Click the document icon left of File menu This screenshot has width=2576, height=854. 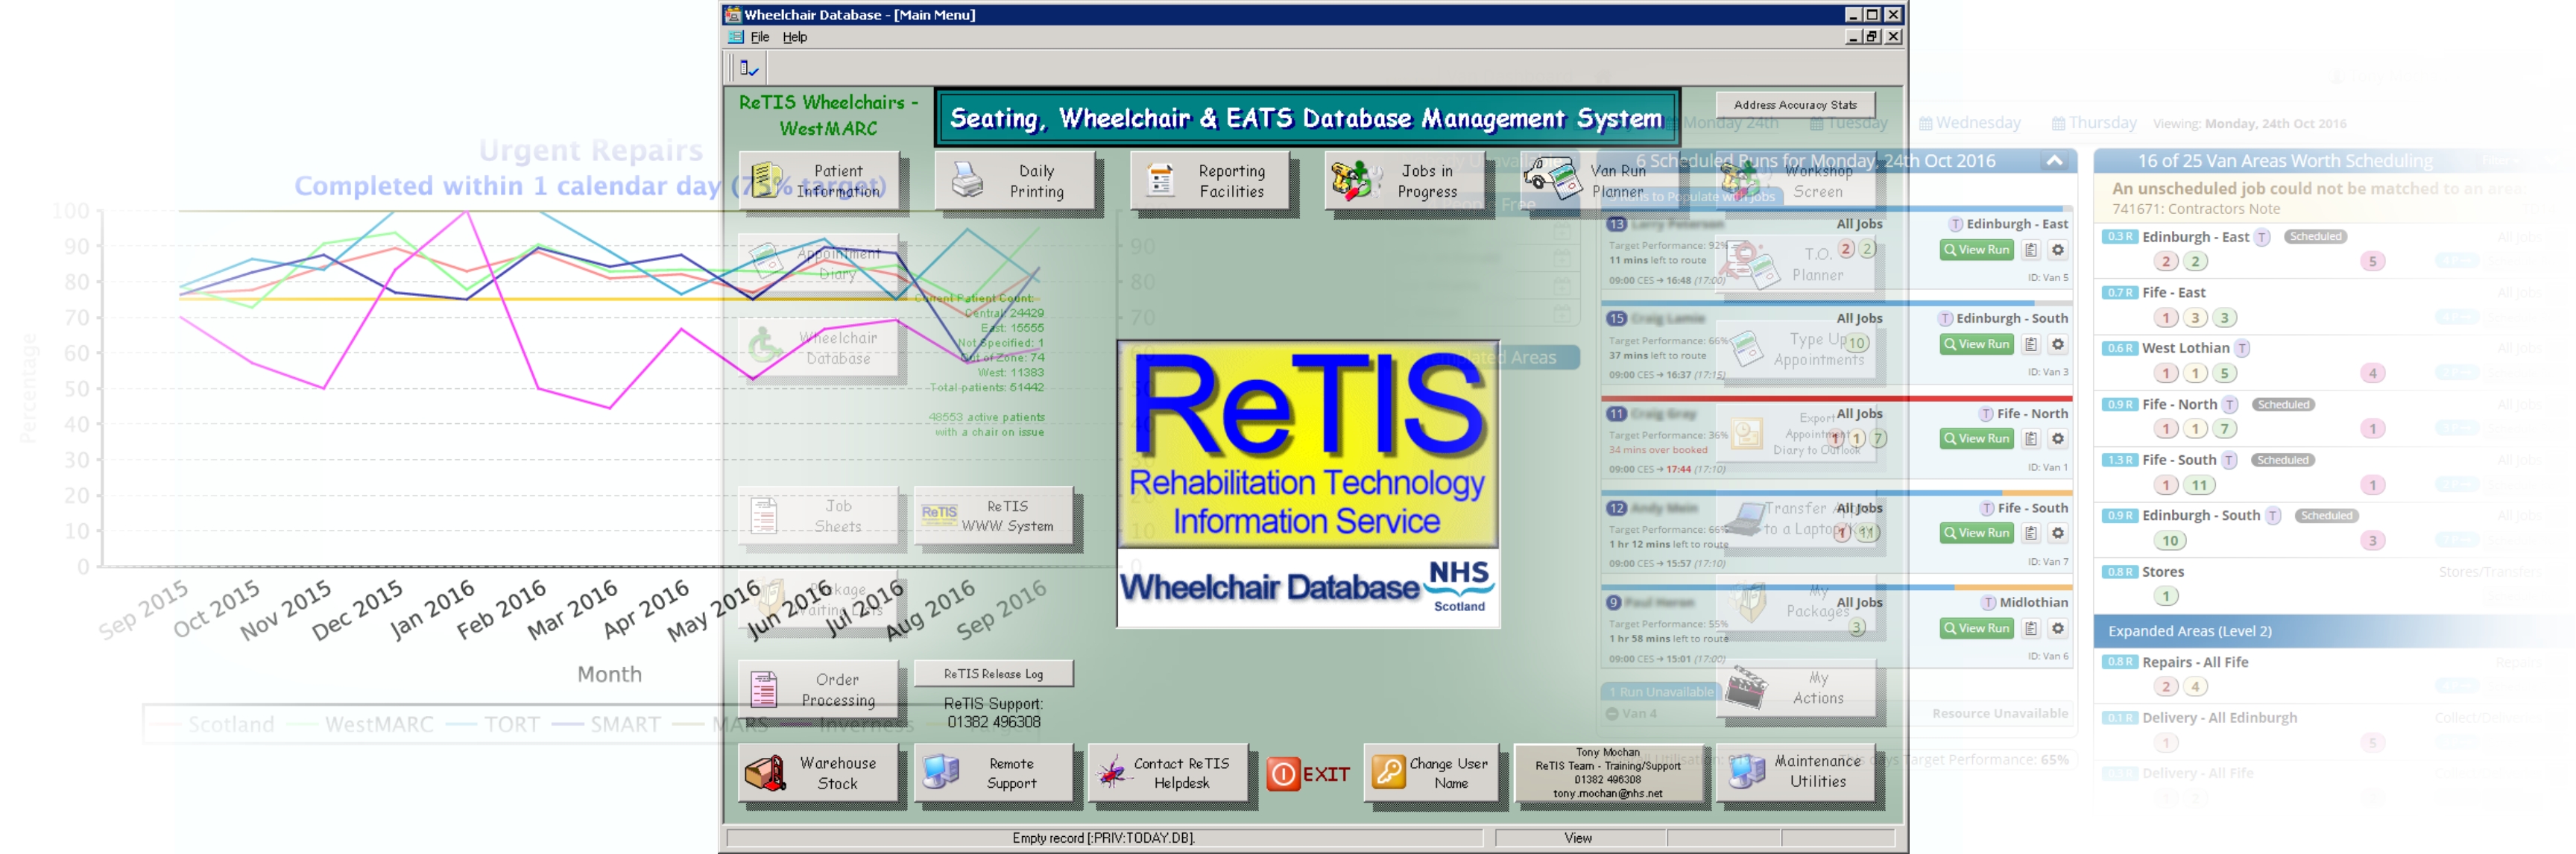(x=736, y=37)
